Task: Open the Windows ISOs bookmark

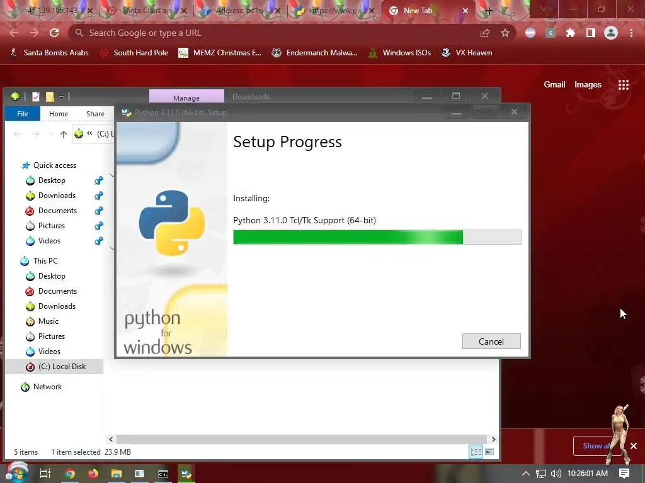Action: pyautogui.click(x=400, y=53)
